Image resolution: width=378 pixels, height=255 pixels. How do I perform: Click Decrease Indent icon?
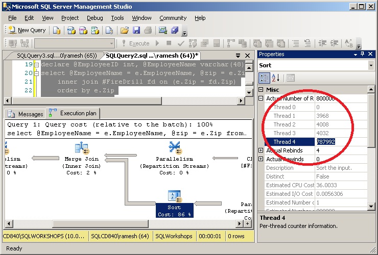click(x=322, y=43)
